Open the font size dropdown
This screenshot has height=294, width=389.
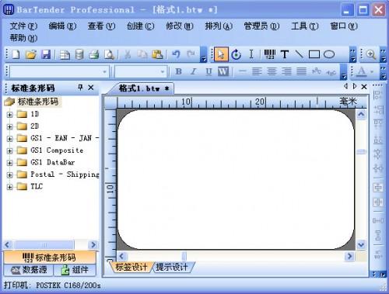coord(163,71)
